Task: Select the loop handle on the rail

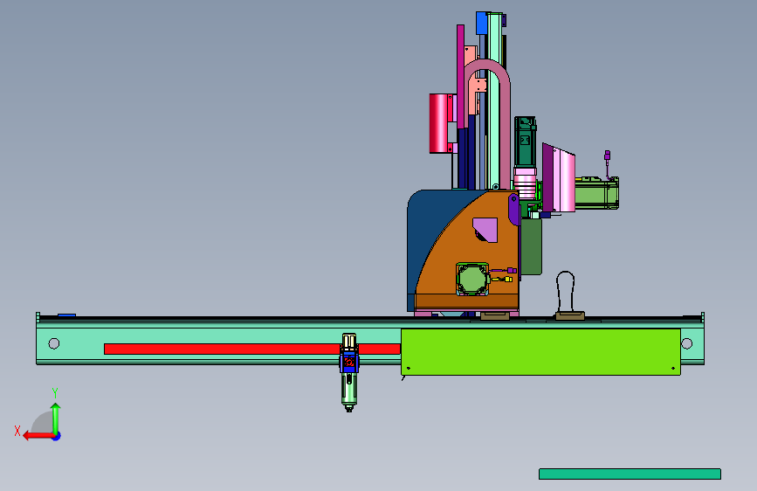Action: pyautogui.click(x=566, y=292)
